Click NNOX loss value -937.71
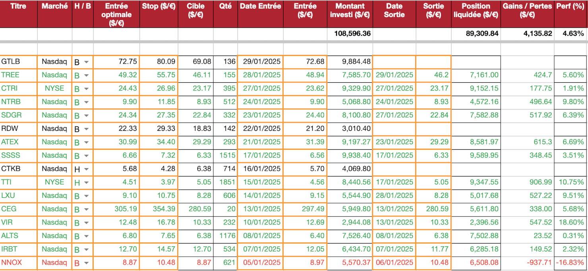This screenshot has height=271, width=588. tap(527, 263)
